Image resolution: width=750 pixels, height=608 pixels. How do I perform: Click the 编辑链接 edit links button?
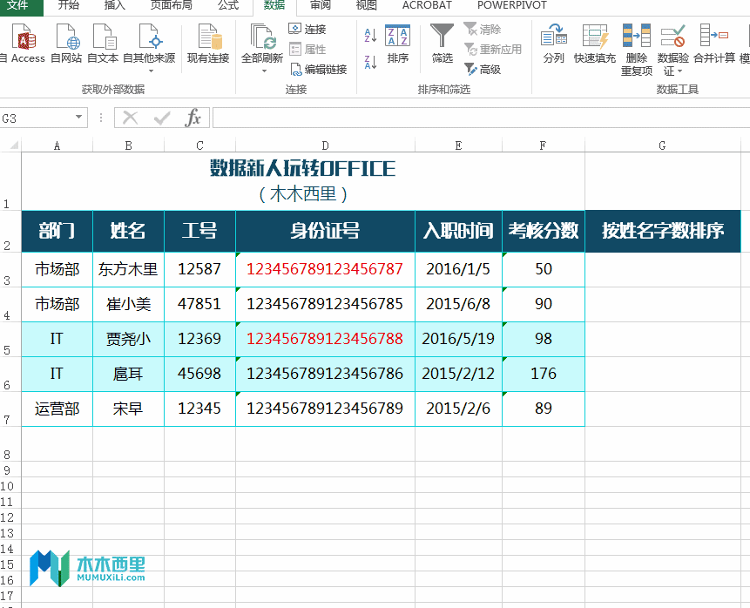tap(319, 70)
